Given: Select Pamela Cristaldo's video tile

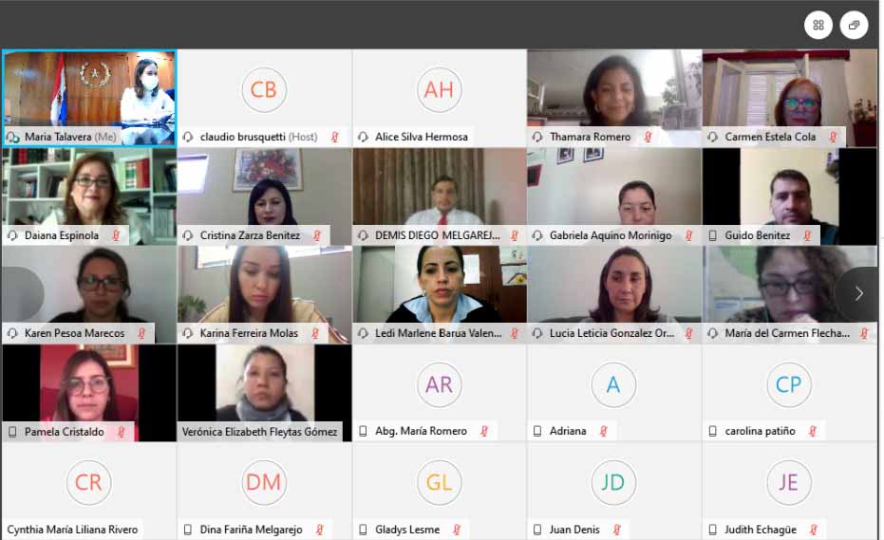Looking at the screenshot, I should [x=89, y=393].
